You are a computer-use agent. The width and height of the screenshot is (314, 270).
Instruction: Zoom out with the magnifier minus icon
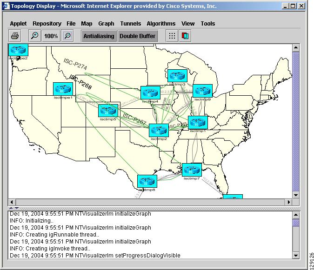tap(67, 36)
